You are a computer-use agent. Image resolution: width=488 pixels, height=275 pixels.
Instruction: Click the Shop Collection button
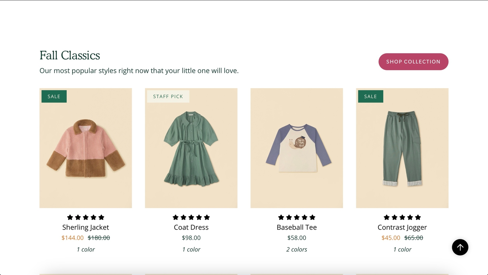[413, 62]
